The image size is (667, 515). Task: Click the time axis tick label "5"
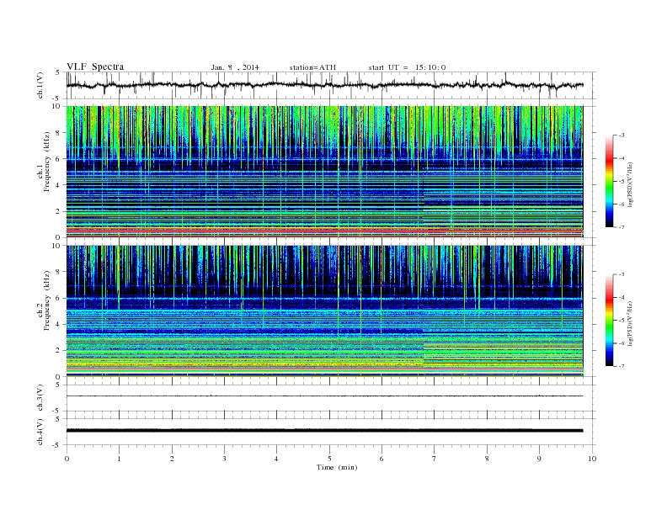click(329, 459)
